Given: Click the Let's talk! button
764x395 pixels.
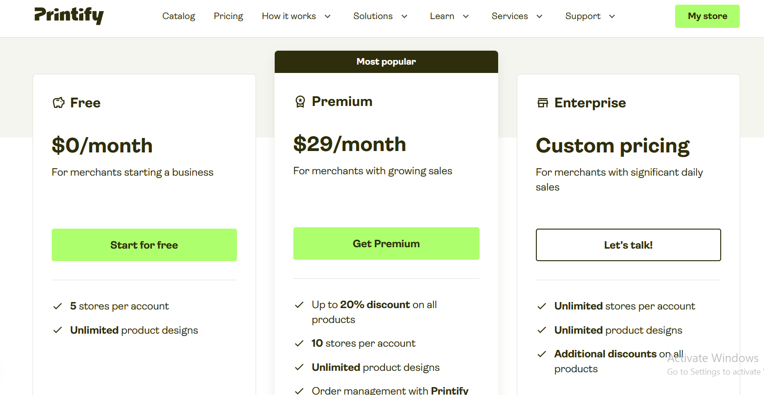Looking at the screenshot, I should [629, 245].
